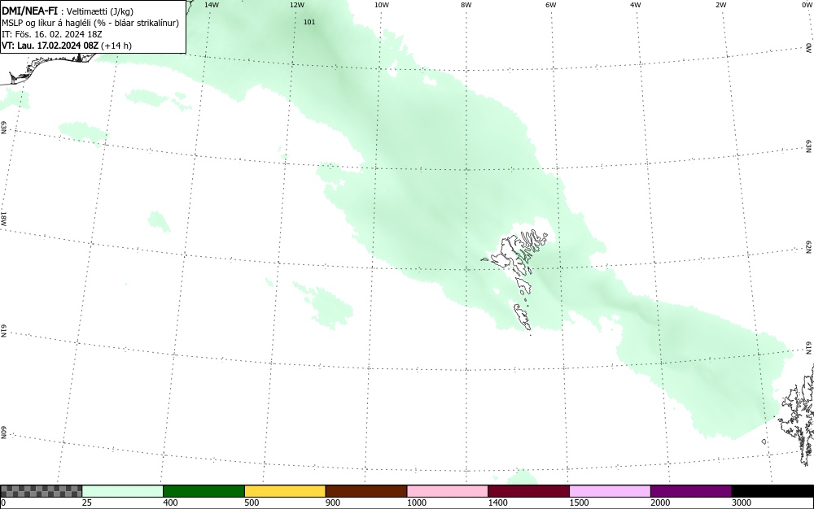Click the 6W longitude label

point(551,5)
